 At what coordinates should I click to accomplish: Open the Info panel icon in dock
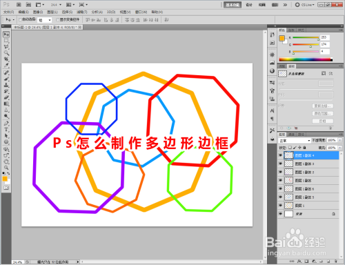[272, 71]
